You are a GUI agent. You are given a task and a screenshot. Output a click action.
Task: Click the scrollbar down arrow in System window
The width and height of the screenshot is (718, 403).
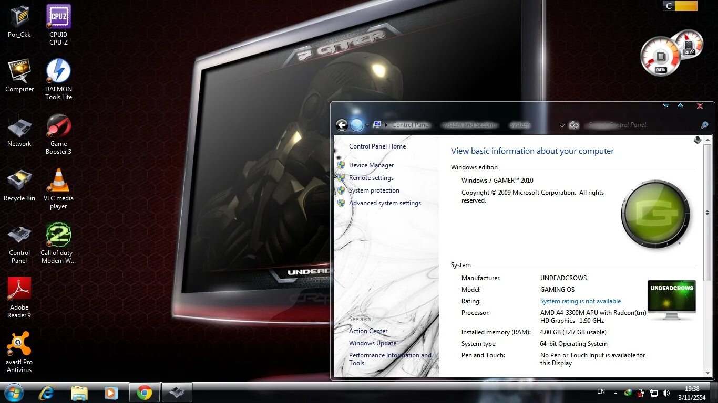pos(707,373)
